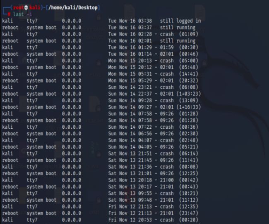Click the '(1+03:23)' multi-day uptime
Screen dimensions: 269x224
click(189, 94)
